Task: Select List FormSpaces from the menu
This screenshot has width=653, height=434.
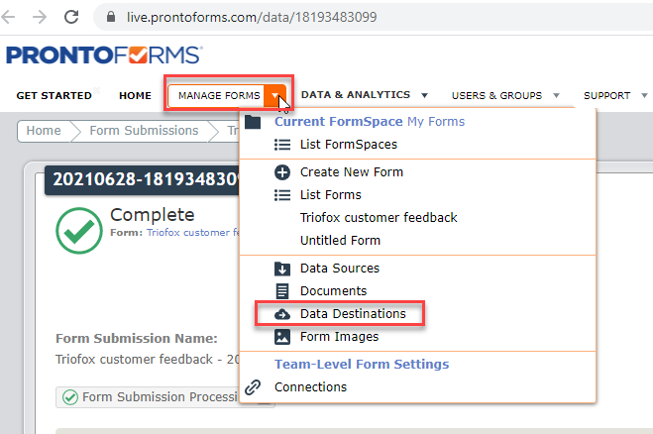Action: tap(349, 145)
